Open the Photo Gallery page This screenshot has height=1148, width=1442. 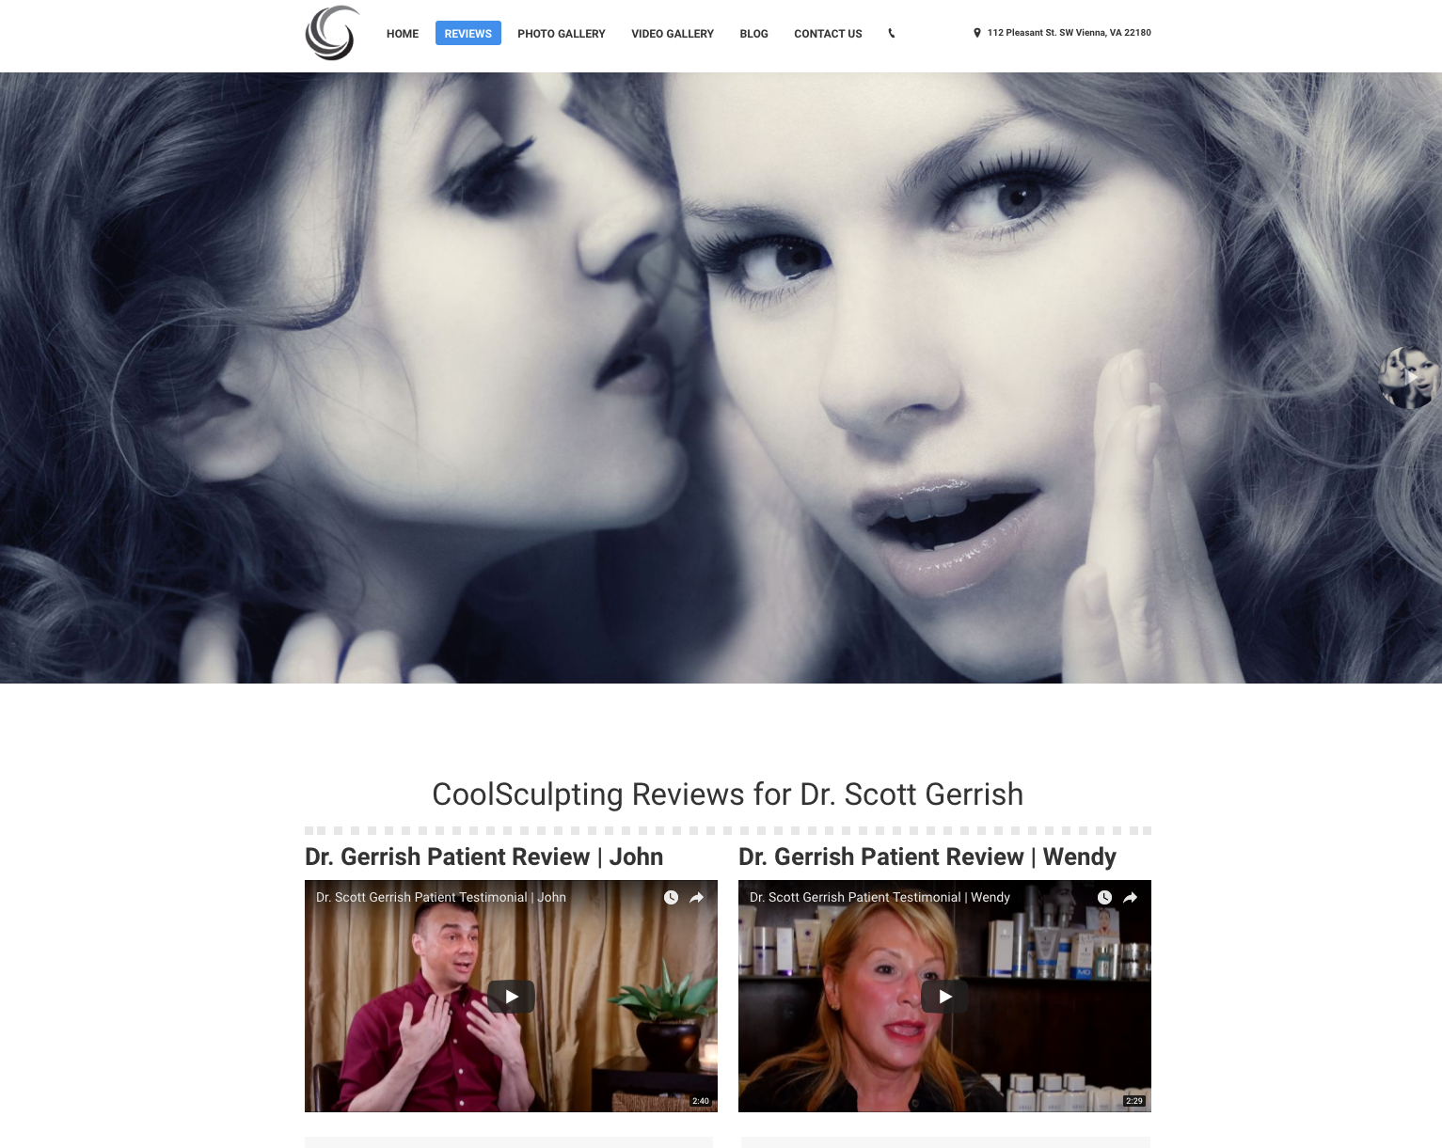click(562, 34)
